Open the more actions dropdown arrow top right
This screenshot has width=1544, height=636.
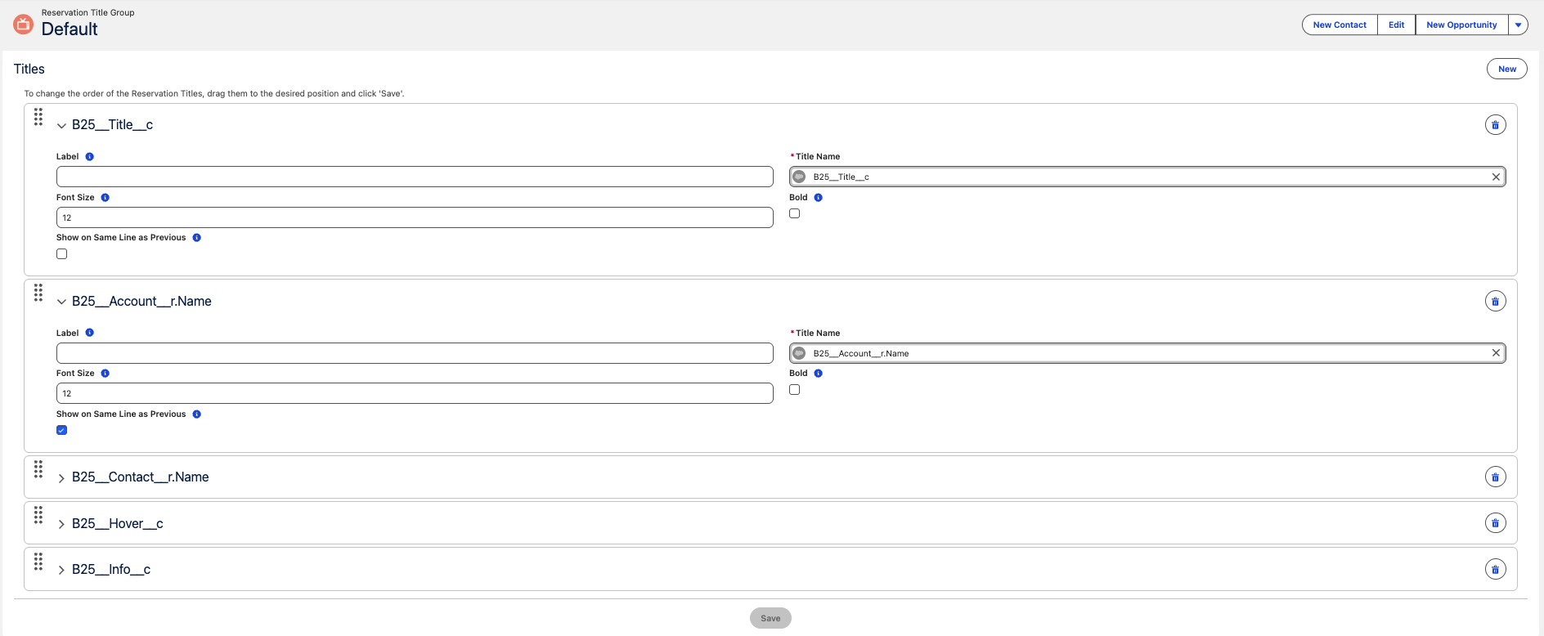click(x=1519, y=25)
